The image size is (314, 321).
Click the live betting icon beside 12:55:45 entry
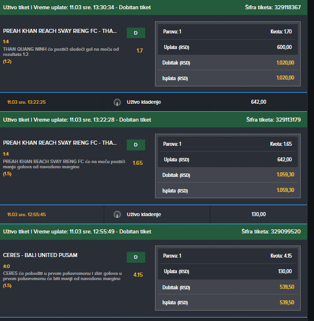coord(118,214)
